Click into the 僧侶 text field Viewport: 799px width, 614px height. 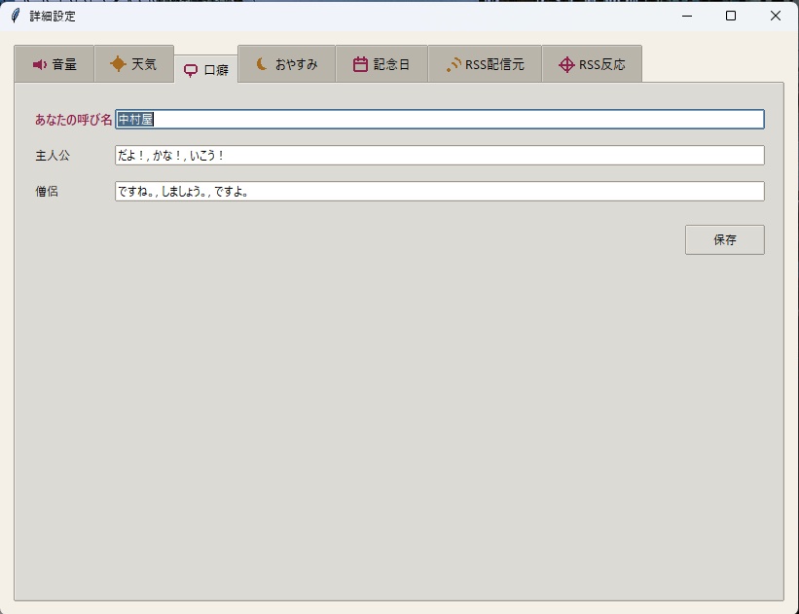coord(440,191)
